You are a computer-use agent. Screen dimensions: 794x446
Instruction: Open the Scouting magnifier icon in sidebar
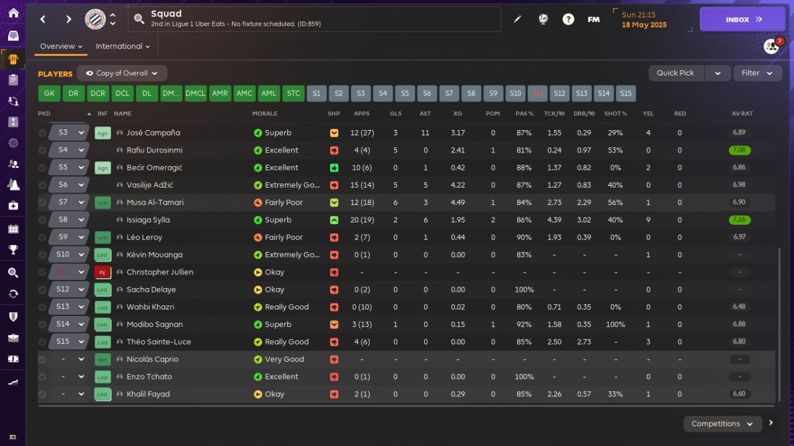(x=13, y=273)
